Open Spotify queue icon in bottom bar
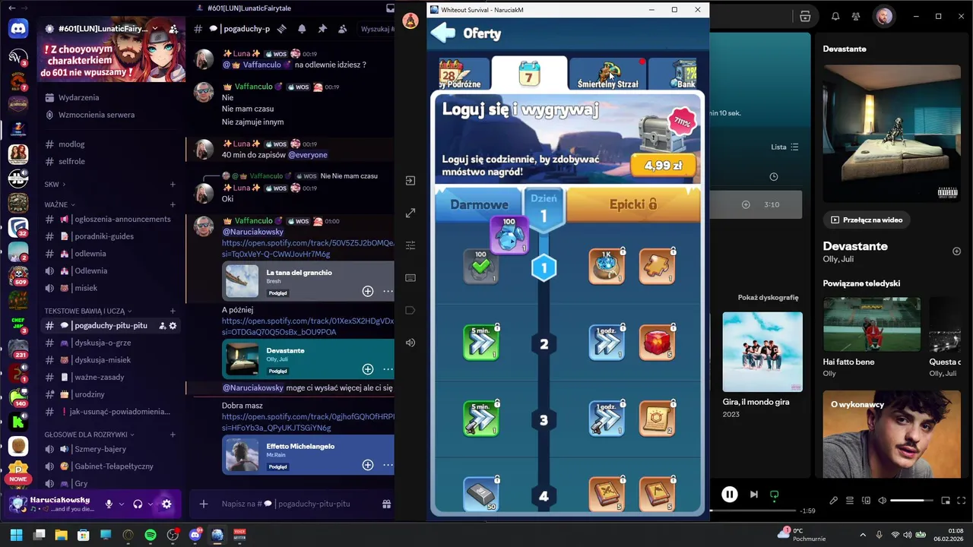 (x=850, y=501)
